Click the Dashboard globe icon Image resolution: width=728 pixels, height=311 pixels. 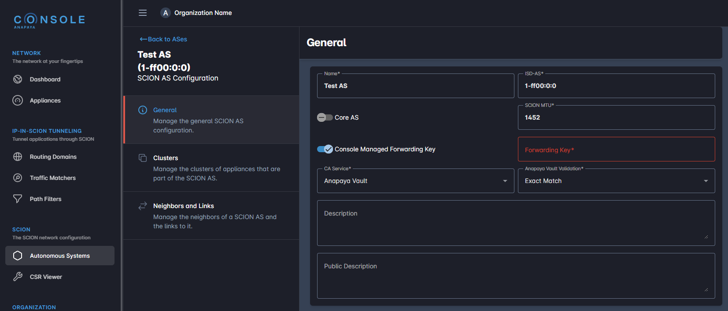(18, 79)
